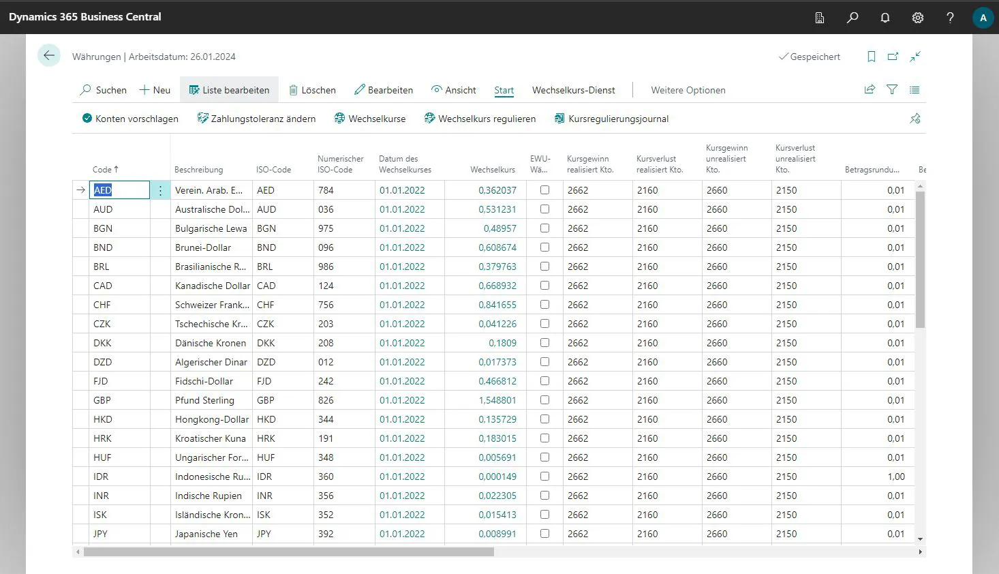
Task: Open notifications bell
Action: click(885, 18)
